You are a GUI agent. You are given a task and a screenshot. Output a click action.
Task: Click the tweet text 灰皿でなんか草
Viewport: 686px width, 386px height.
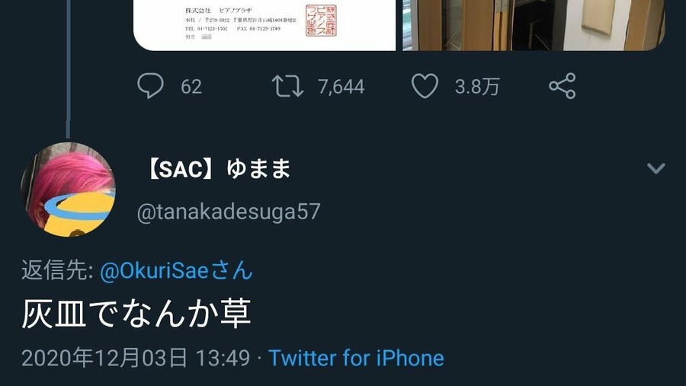click(x=136, y=314)
